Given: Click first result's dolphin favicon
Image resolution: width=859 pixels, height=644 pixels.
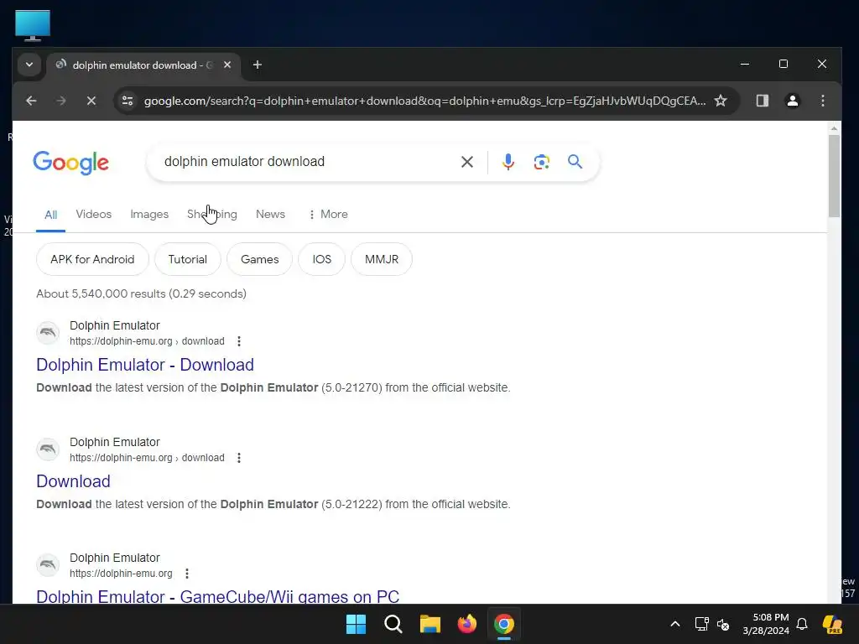Looking at the screenshot, I should click(x=48, y=332).
